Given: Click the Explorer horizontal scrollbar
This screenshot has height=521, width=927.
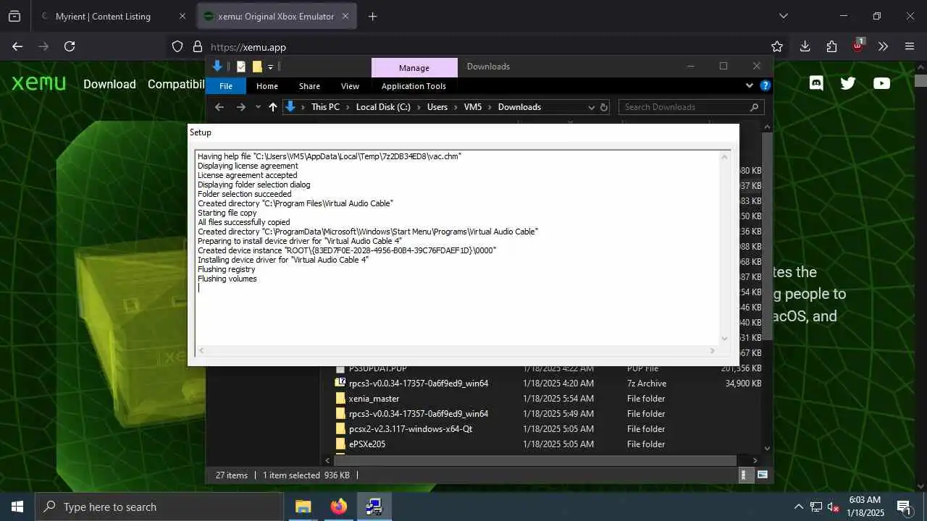Looking at the screenshot, I should point(535,460).
